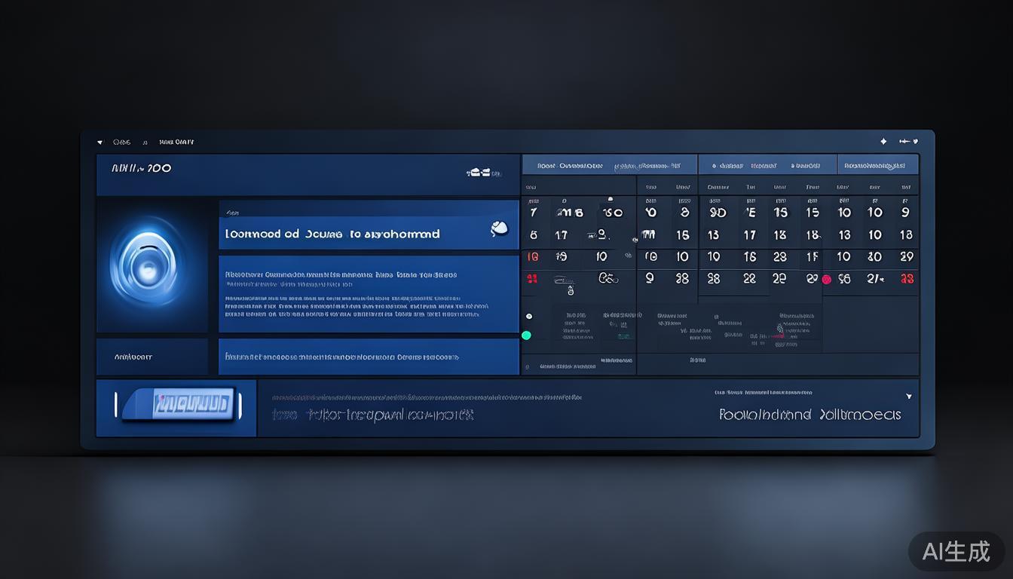Expand the top-left triangle dropdown
Viewport: 1013px width, 579px height.
(100, 142)
